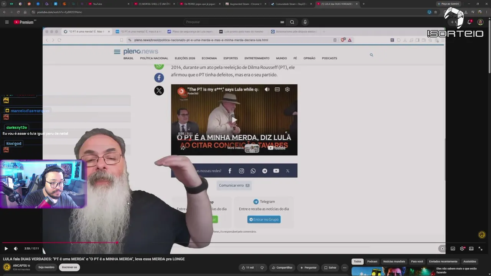Bookmark this page with the star icon
This screenshot has width=491, height=276.
(435, 12)
